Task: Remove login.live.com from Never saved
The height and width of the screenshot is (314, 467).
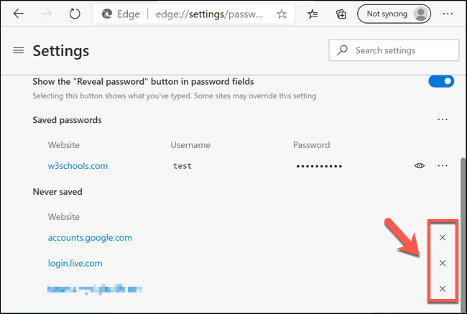Action: click(x=443, y=263)
